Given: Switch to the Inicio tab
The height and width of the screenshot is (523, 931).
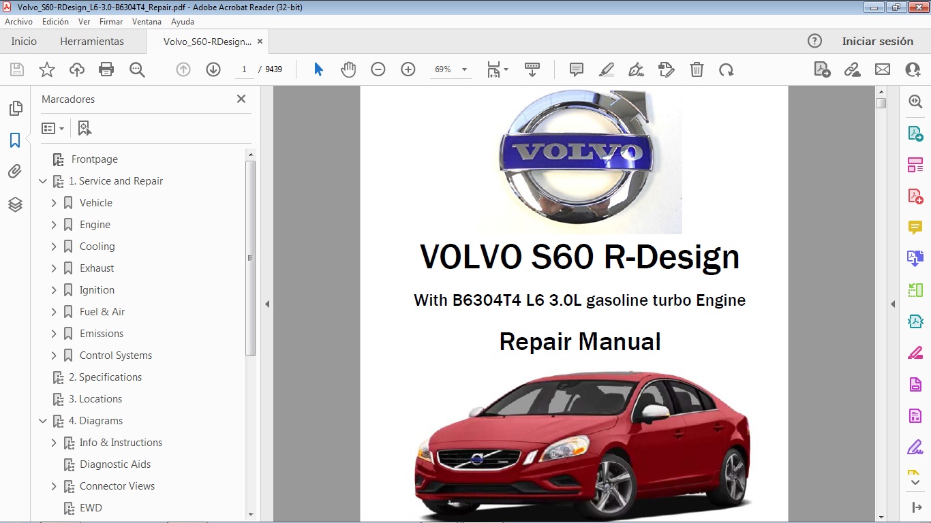Looking at the screenshot, I should coord(23,41).
